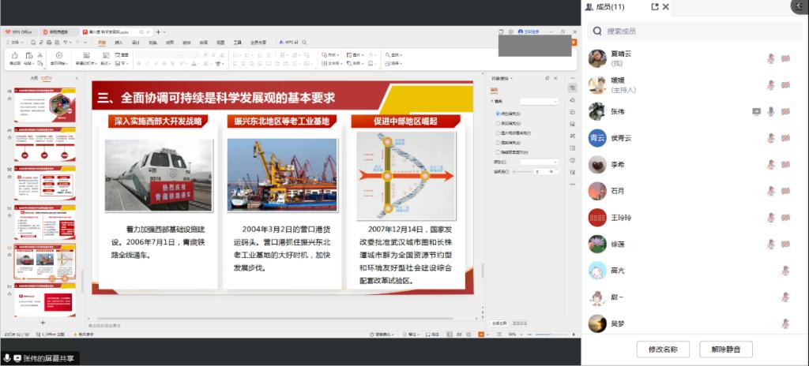The width and height of the screenshot is (809, 366).
Task: Click the pin icon in the object properties pane
Action: [547, 79]
